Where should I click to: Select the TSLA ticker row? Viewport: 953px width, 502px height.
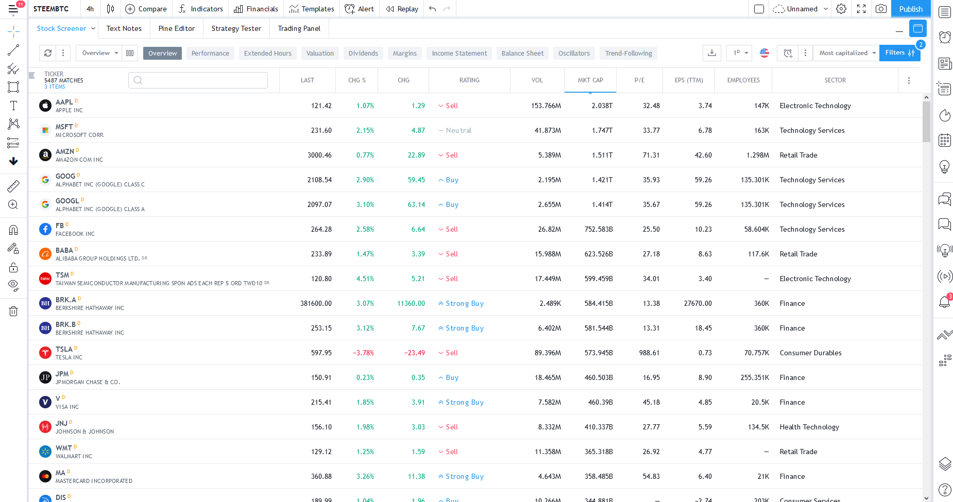point(475,353)
